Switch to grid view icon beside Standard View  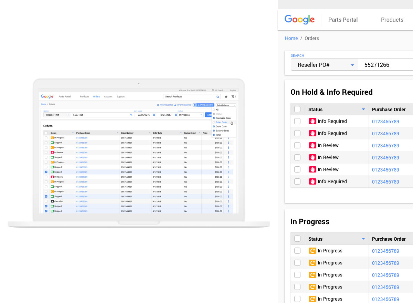(x=194, y=105)
